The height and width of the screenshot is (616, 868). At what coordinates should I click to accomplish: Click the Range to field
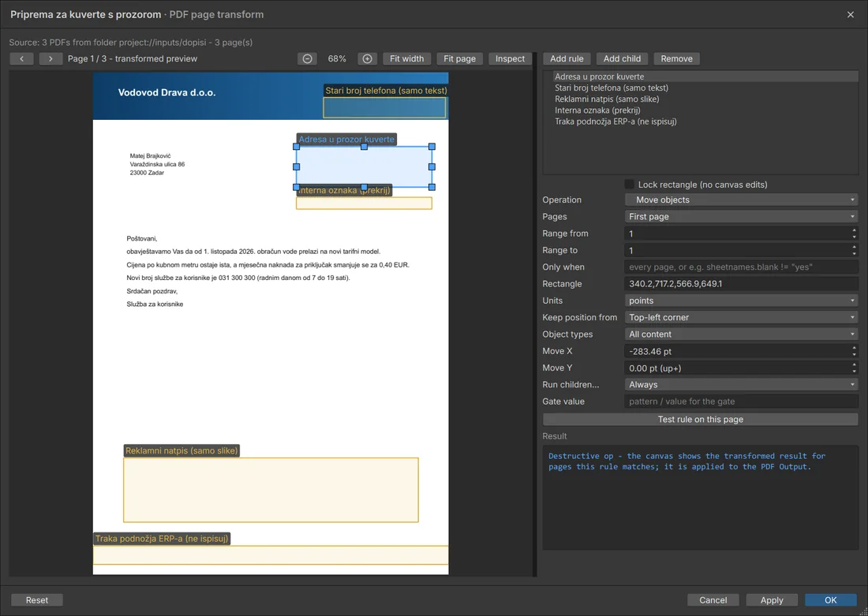point(741,250)
